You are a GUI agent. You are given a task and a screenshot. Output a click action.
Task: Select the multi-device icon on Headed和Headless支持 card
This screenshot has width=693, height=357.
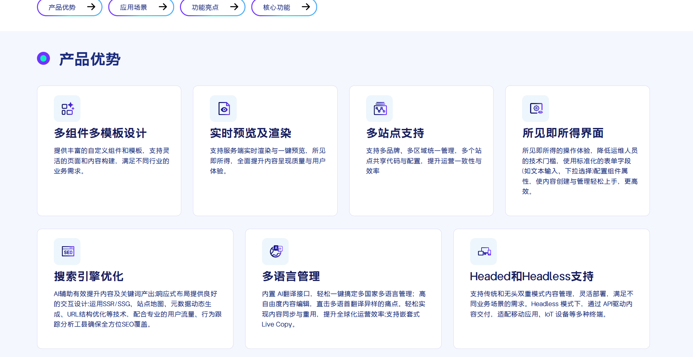click(x=483, y=251)
